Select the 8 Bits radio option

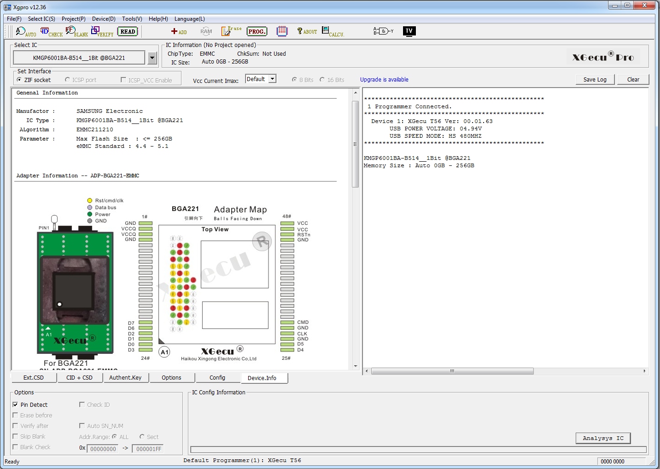pyautogui.click(x=294, y=80)
